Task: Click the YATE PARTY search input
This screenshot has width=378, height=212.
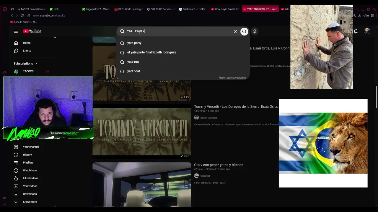Action: [x=179, y=31]
